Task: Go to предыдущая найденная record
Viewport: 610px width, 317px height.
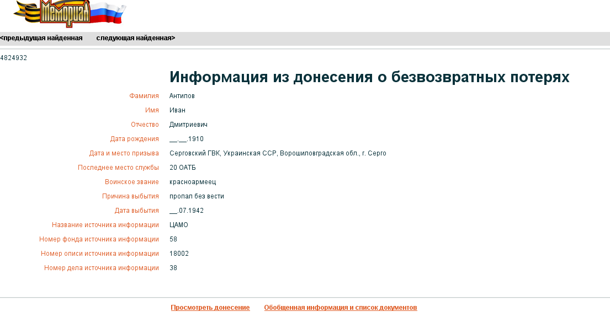Action: [x=41, y=38]
